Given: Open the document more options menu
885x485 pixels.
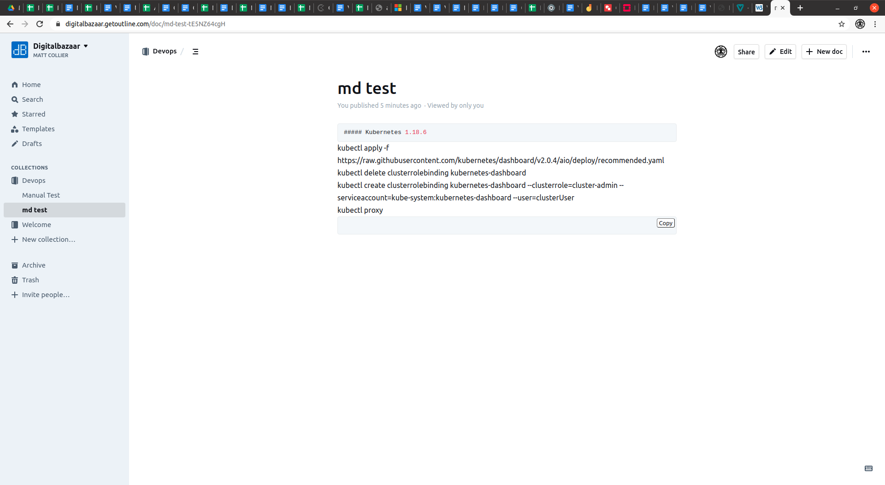Looking at the screenshot, I should coord(866,52).
